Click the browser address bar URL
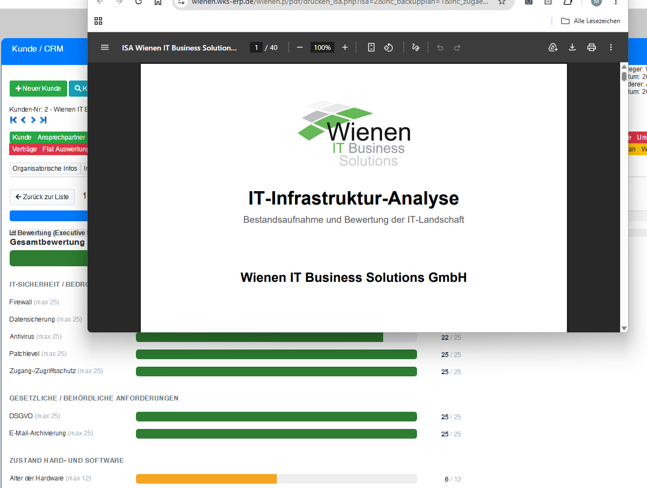The width and height of the screenshot is (647, 488). click(x=340, y=2)
